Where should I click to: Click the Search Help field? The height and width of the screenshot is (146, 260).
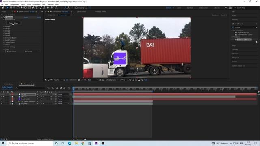point(247,8)
